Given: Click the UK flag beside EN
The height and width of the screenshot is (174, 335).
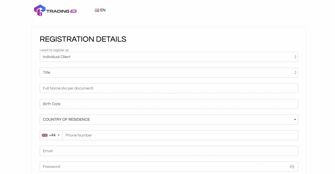Looking at the screenshot, I should 97,10.
